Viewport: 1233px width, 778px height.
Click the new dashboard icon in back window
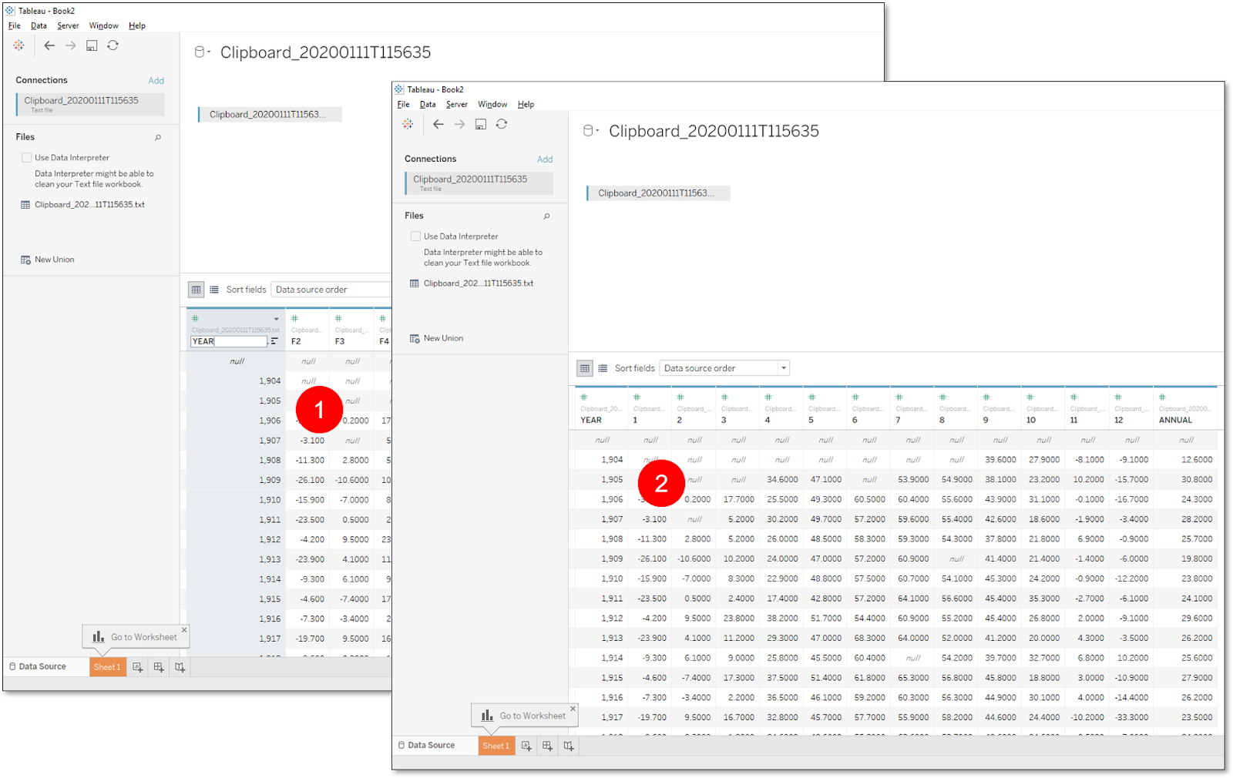click(x=158, y=667)
